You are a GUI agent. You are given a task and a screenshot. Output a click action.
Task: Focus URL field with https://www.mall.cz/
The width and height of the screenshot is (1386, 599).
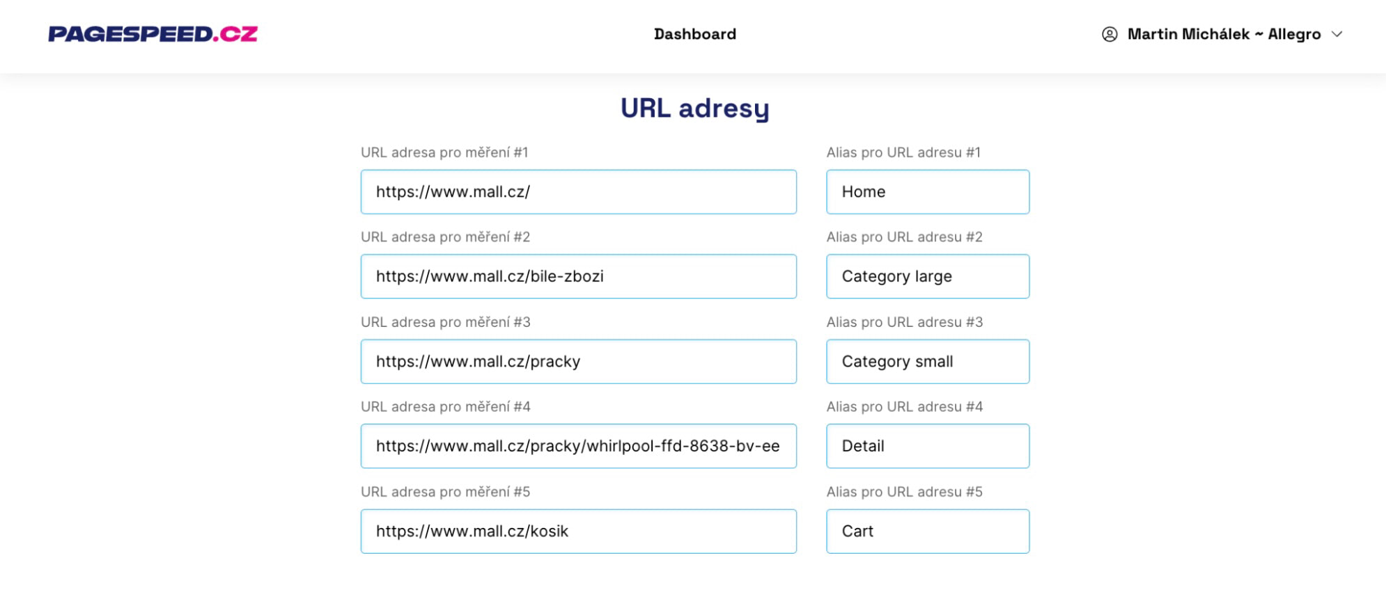[579, 192]
